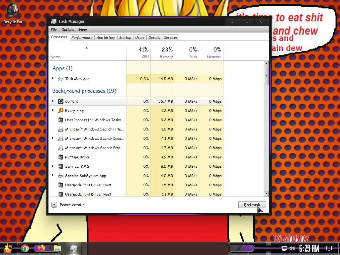
Task: Click Task Manager's 0.5% CPU value
Action: [x=144, y=79]
